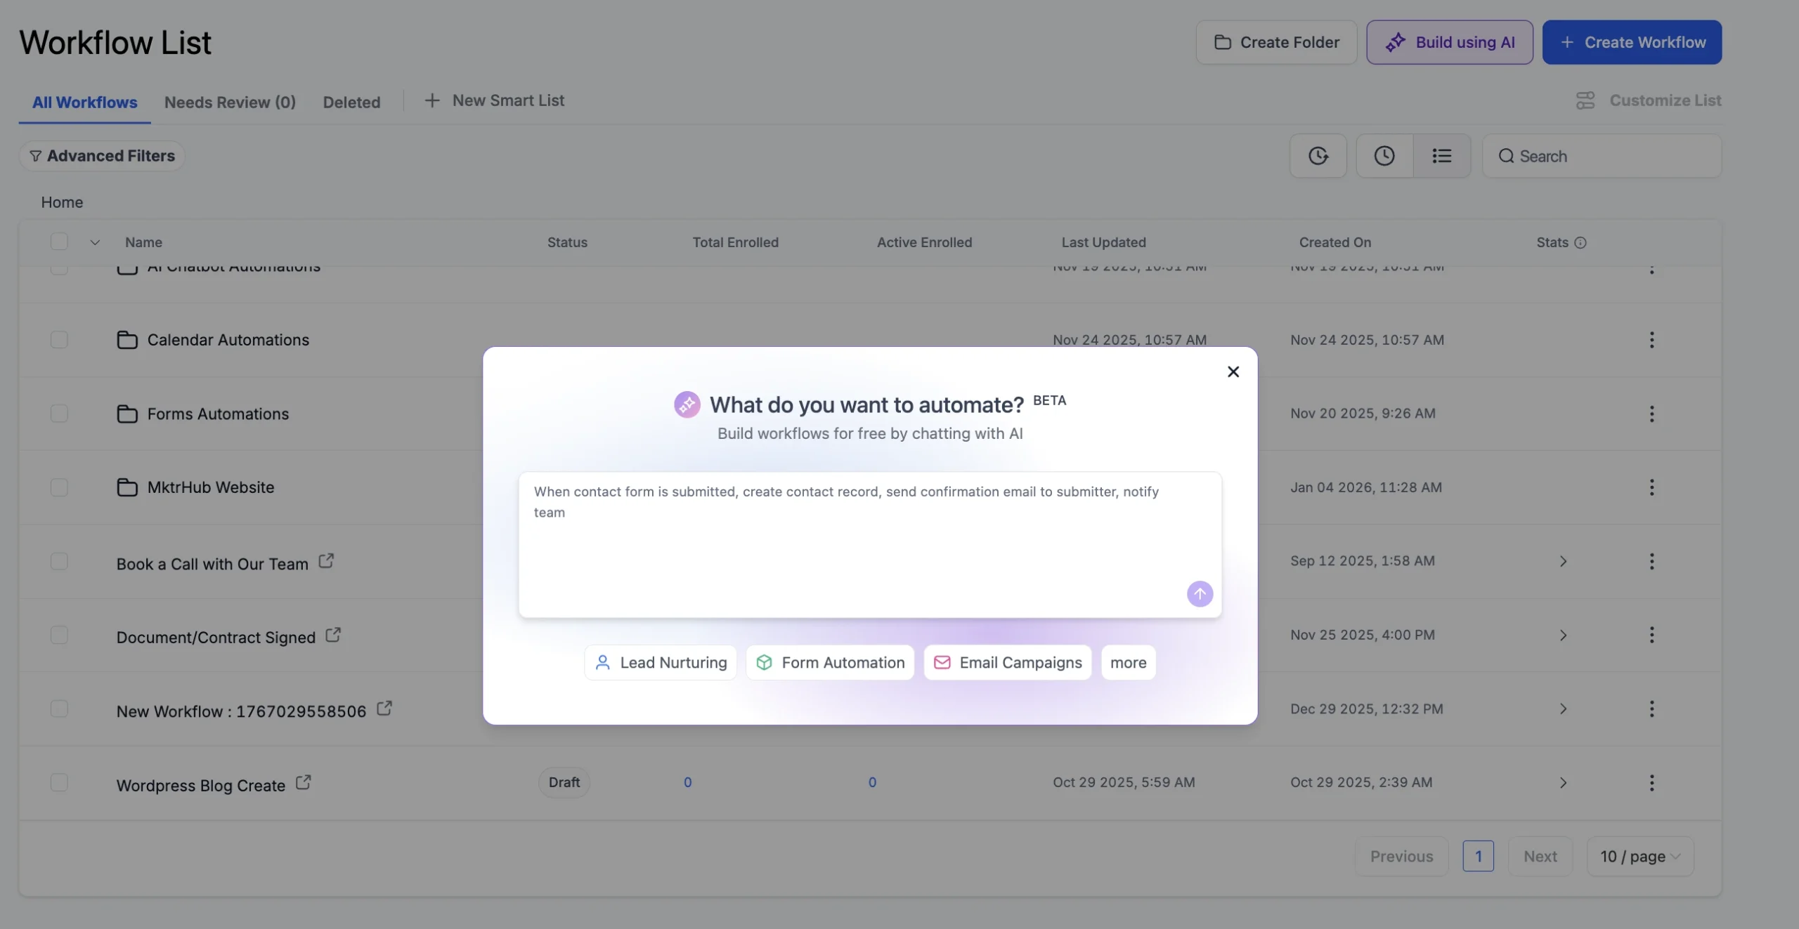Open external link for Book a Call with Our Team
This screenshot has height=929, width=1799.
(326, 561)
